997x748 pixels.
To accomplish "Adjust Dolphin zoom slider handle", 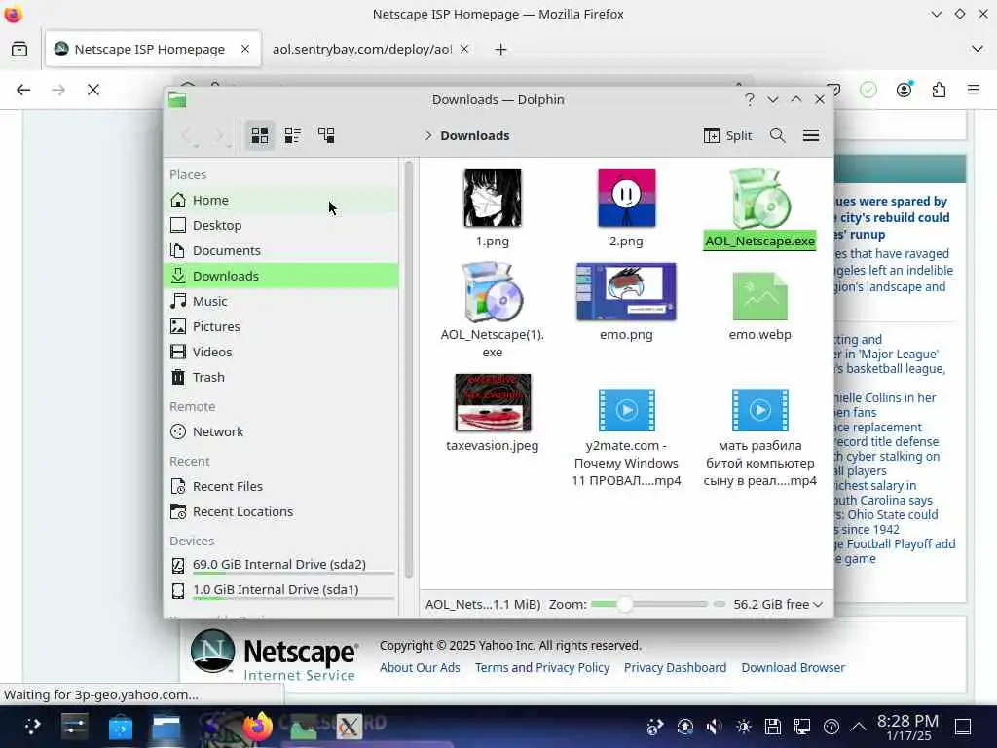I will 624,604.
